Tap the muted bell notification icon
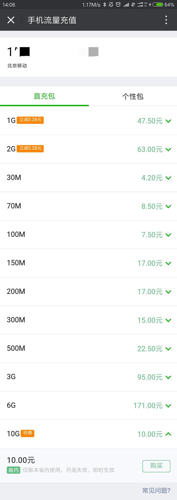Viewport: 177px width, 500px height. coord(111,5)
